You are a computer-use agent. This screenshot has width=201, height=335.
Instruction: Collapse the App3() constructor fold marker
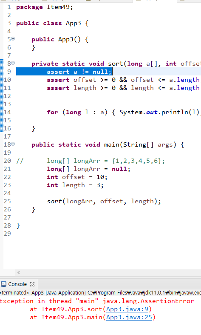(x=13, y=39)
